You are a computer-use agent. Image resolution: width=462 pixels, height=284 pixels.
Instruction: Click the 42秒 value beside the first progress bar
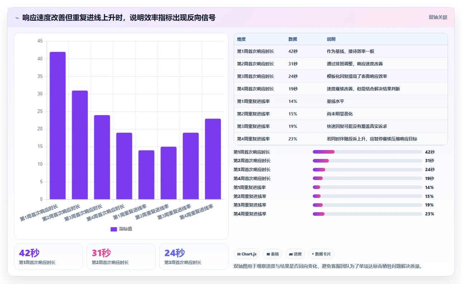(x=430, y=152)
